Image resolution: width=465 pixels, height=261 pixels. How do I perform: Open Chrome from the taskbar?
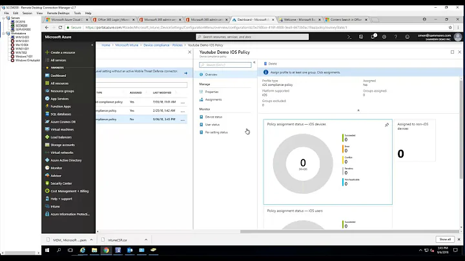[106, 250]
